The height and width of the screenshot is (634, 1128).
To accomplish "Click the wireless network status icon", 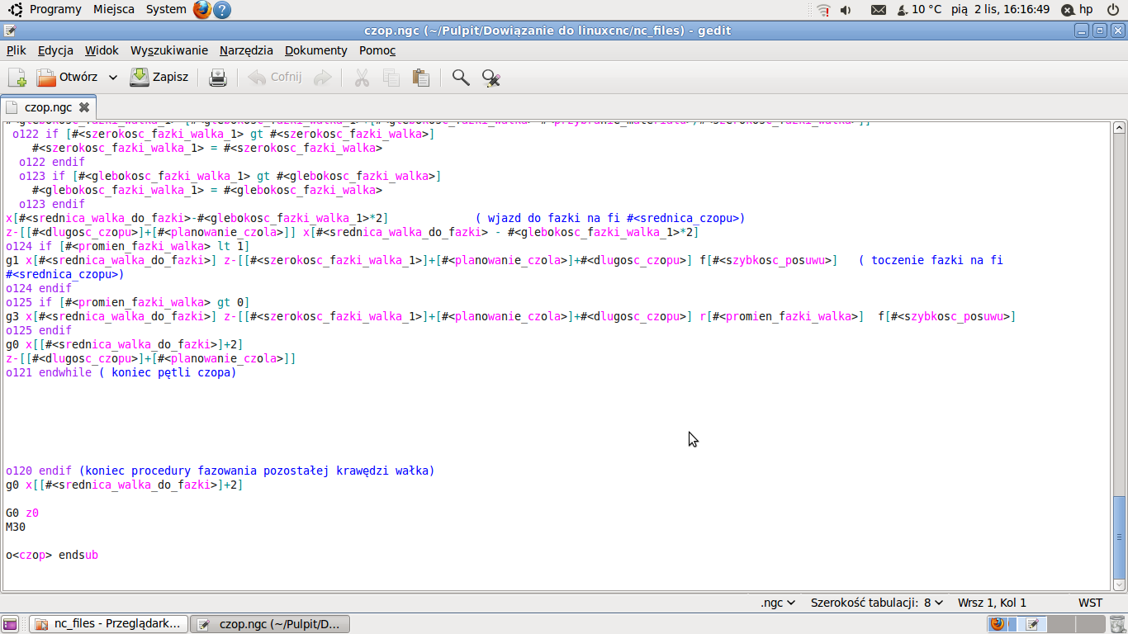I will point(823,10).
